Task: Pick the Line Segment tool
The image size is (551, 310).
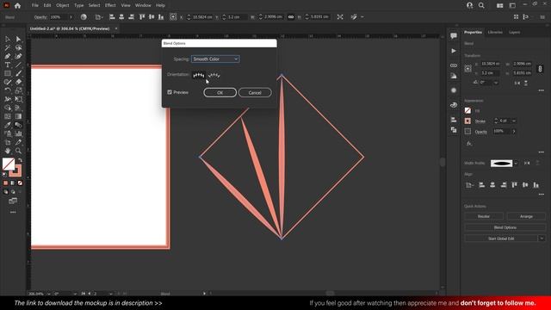Action: [18, 65]
